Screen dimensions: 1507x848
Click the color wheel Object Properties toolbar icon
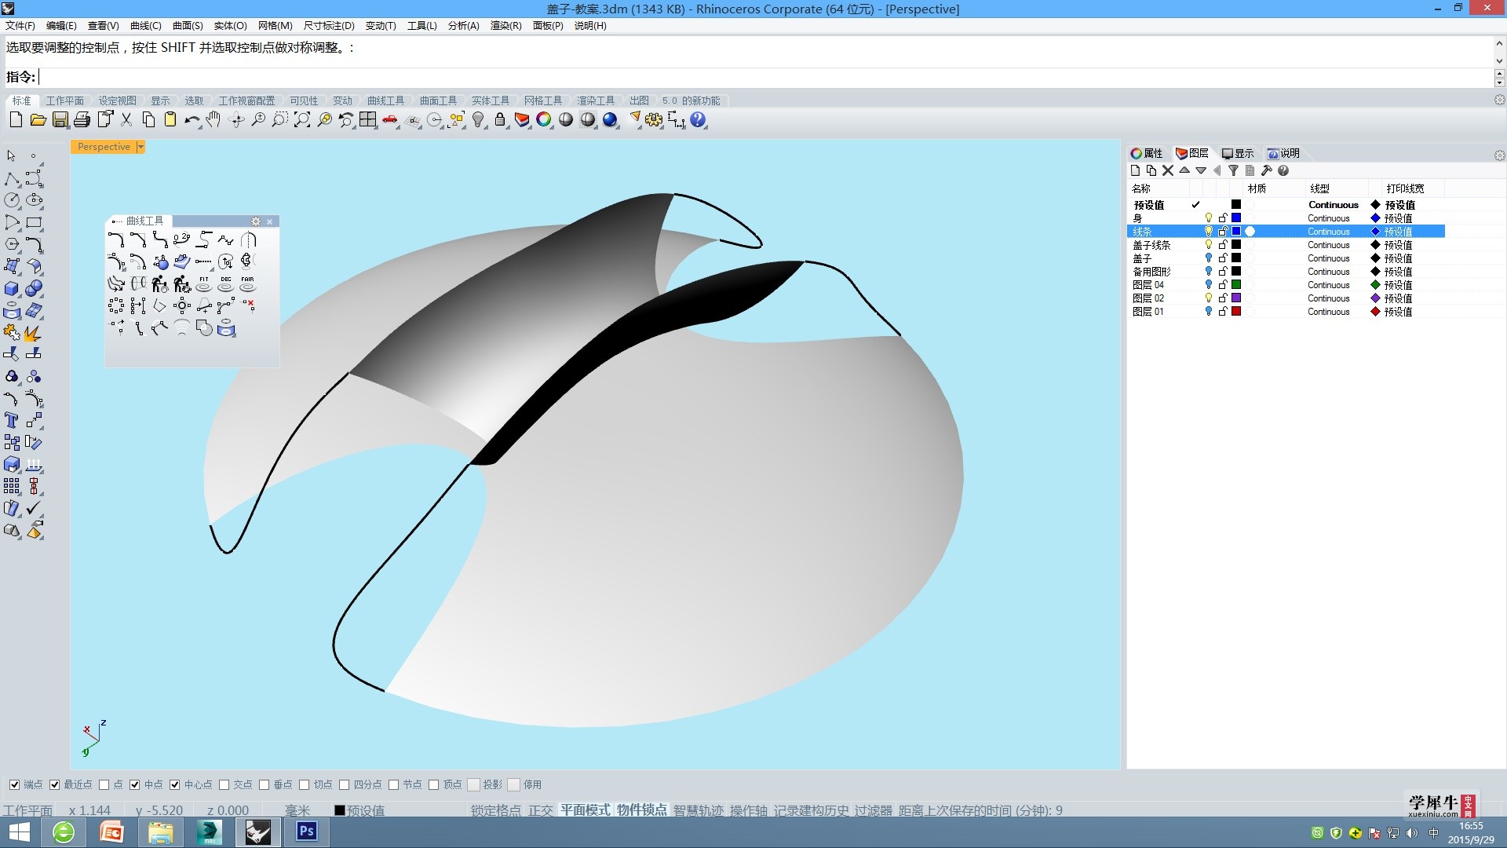coord(544,120)
